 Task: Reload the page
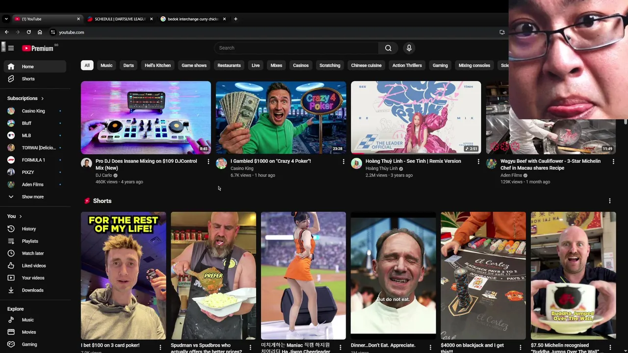point(29,32)
